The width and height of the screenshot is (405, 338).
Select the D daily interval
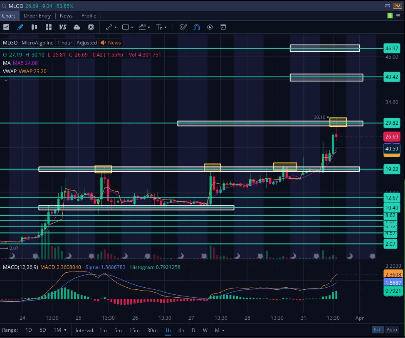click(193, 330)
